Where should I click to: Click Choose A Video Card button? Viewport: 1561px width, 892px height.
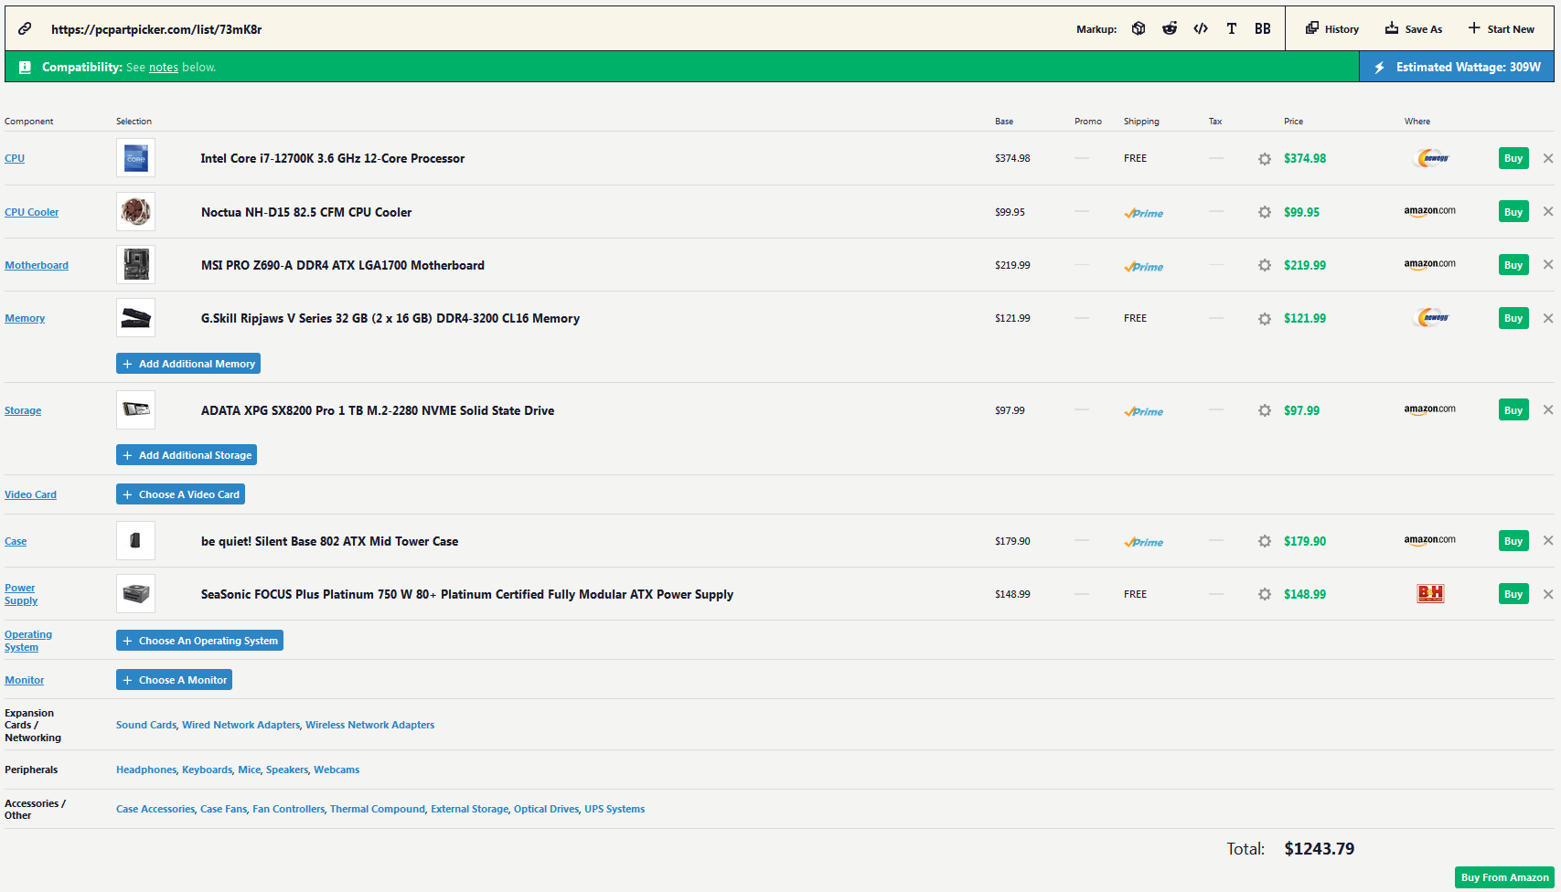point(180,494)
